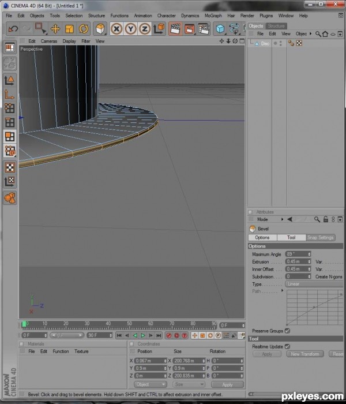
Task: Switch to the Structure tab
Action: pos(276,26)
